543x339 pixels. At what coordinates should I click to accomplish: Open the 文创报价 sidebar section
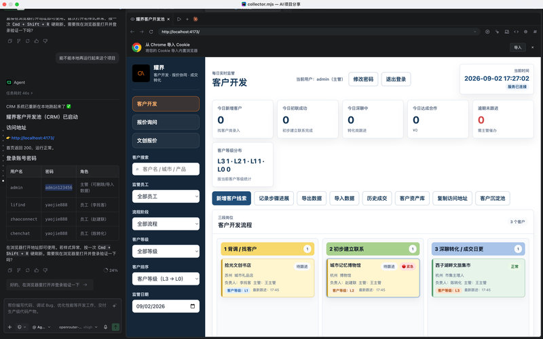tap(166, 140)
